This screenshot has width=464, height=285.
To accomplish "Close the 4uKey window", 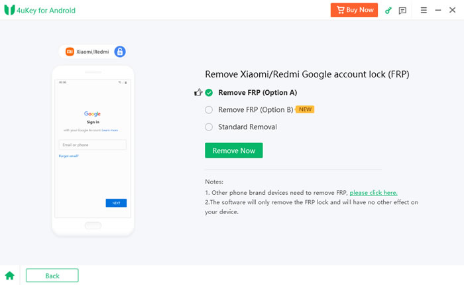I will tap(452, 10).
